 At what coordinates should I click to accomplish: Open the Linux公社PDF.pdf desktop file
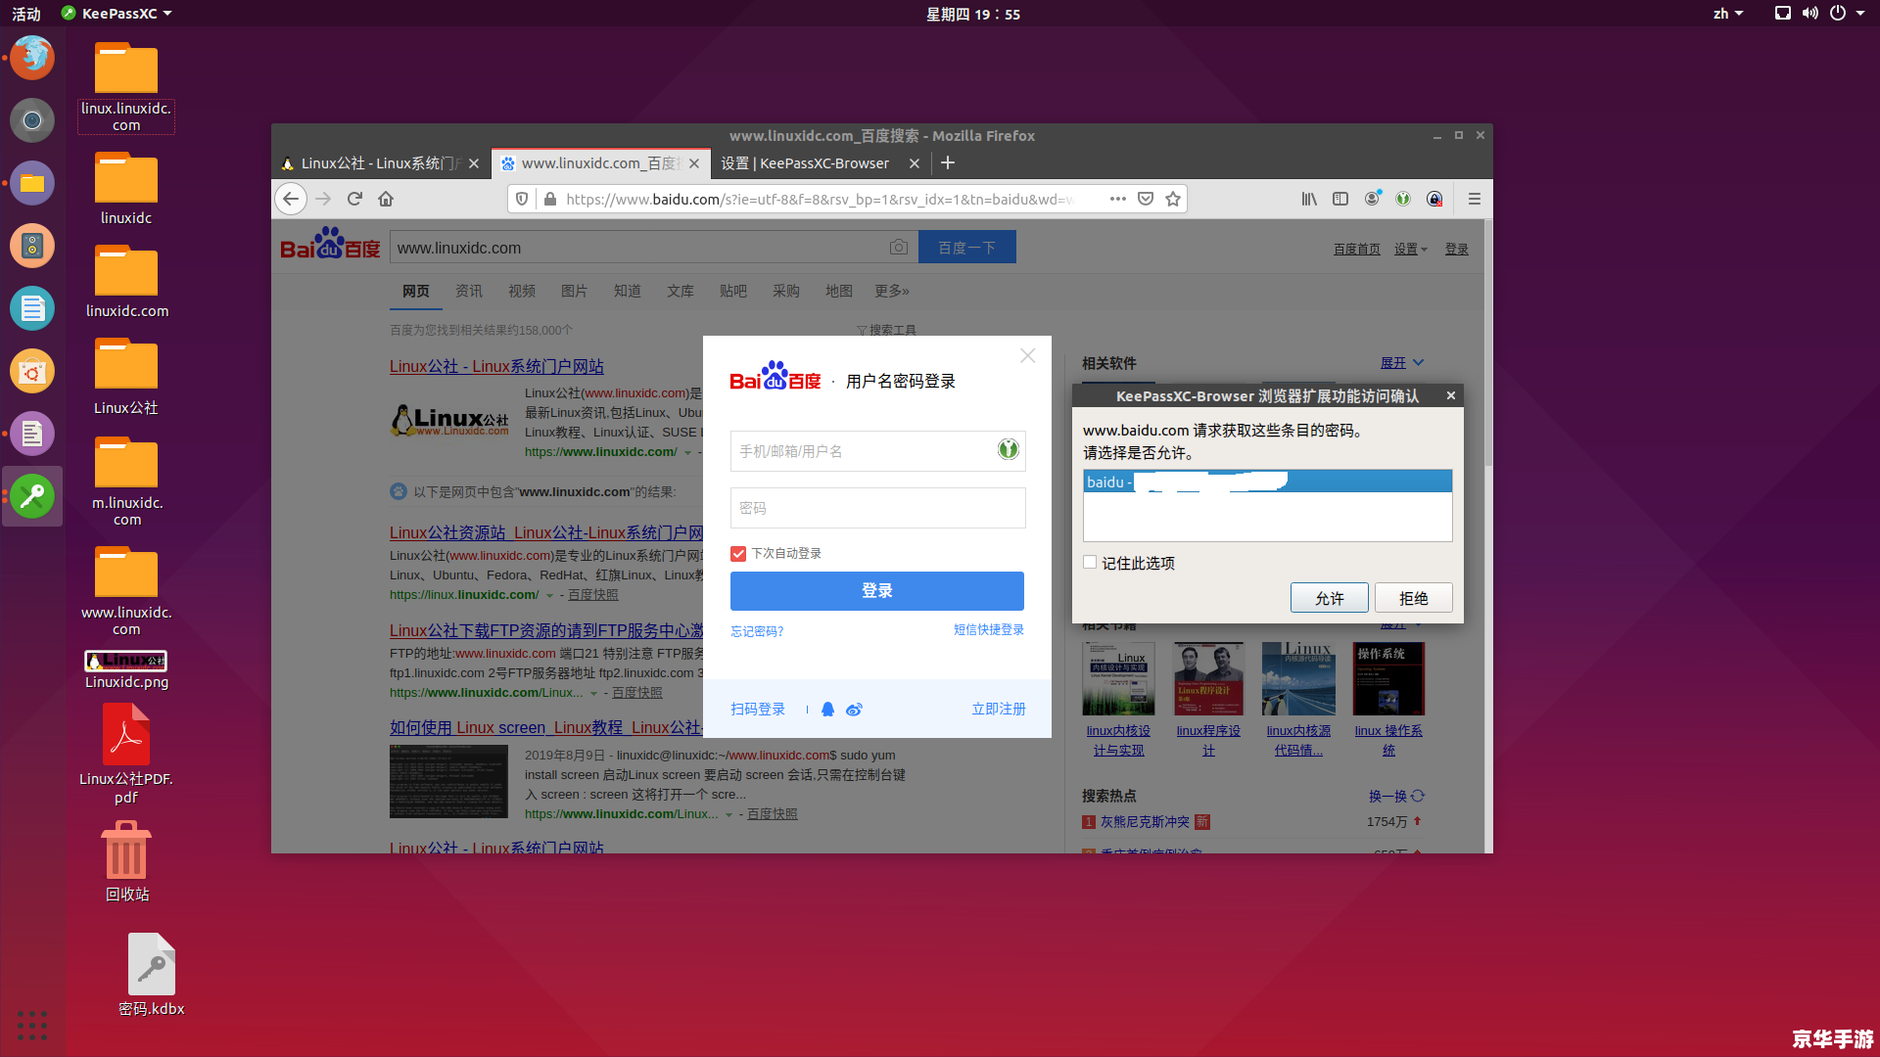126,755
